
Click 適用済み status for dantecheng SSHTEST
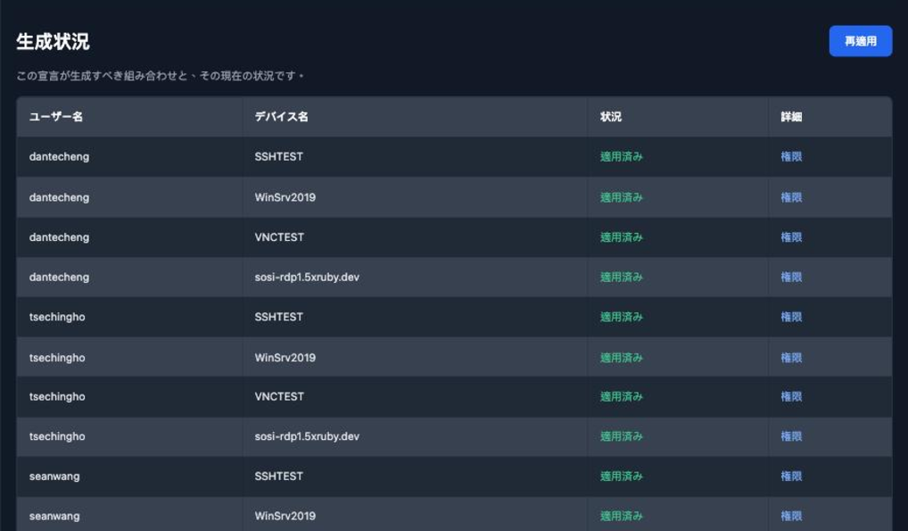point(622,156)
